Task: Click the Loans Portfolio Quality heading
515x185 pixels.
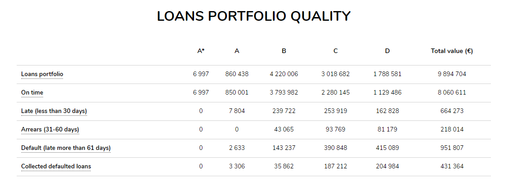Action: [x=254, y=16]
